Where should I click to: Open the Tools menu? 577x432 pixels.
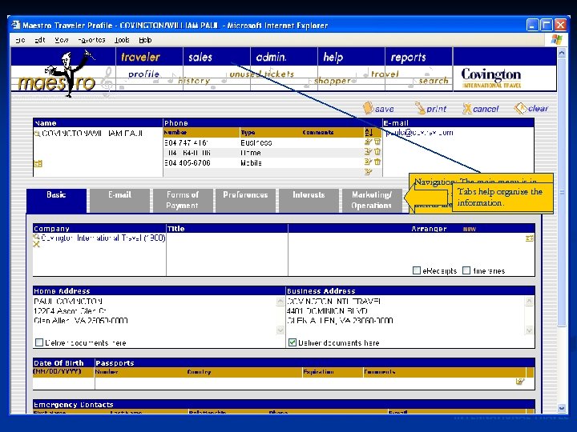[x=122, y=40]
